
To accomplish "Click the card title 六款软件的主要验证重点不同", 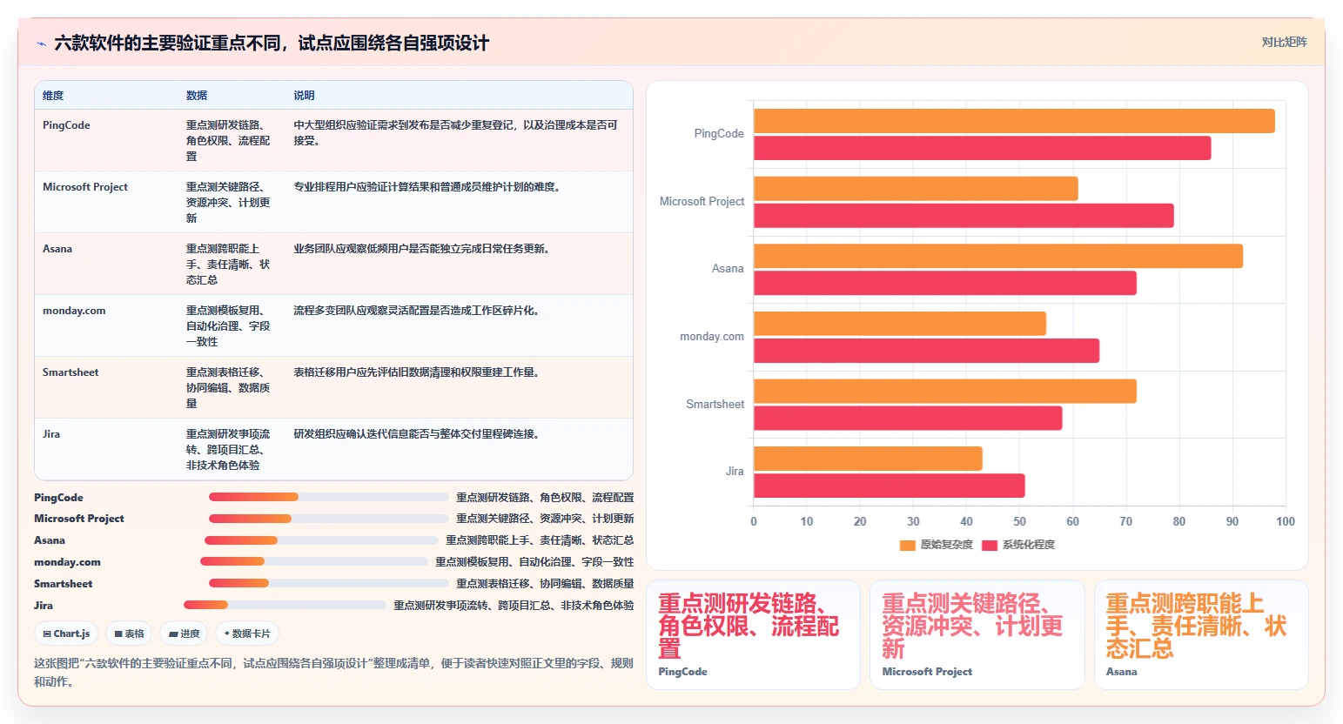I will [x=272, y=44].
